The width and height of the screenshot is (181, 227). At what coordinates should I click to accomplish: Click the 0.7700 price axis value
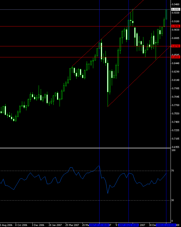[176, 105]
